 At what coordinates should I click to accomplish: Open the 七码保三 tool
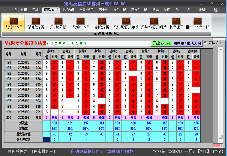pos(176,23)
